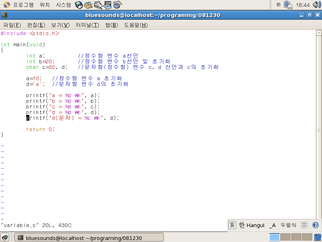Open the network connection tray icon
The height and width of the screenshot is (242, 322).
pyautogui.click(x=288, y=5)
